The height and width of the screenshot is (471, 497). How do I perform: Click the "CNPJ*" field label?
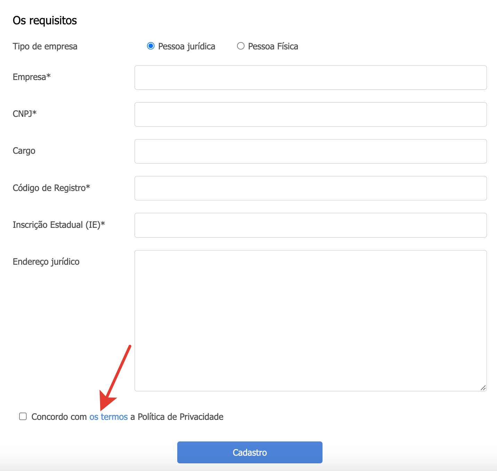(x=25, y=114)
